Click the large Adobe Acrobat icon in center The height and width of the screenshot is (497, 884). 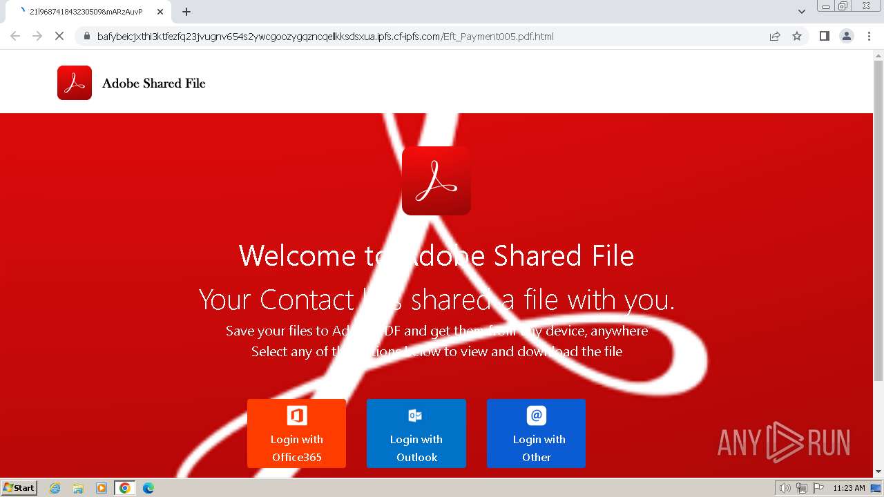point(436,180)
